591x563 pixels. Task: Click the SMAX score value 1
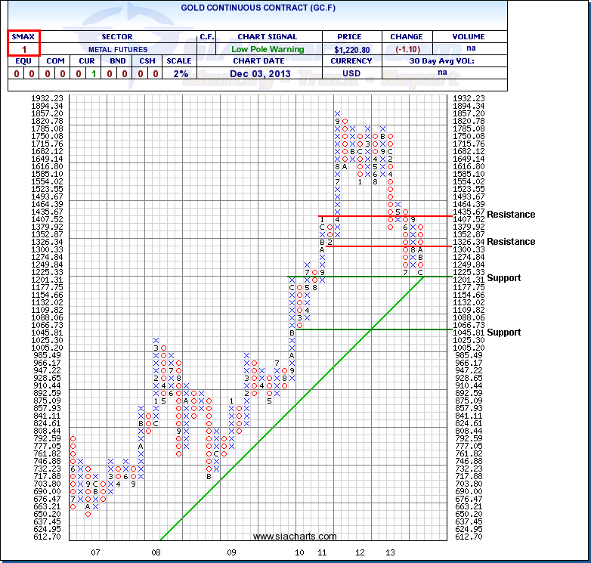coord(23,49)
